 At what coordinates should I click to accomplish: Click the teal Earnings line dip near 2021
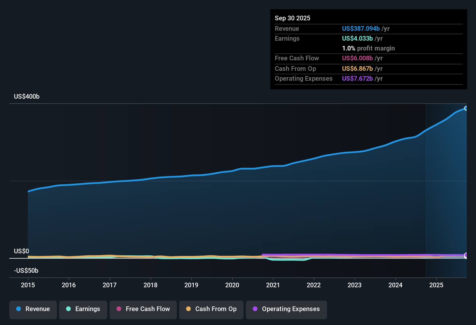click(x=290, y=260)
